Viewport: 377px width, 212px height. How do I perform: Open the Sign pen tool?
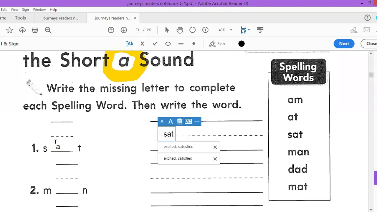[x=217, y=44]
